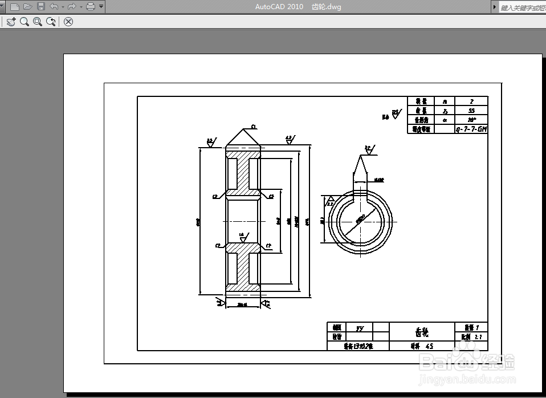Image resolution: width=546 pixels, height=398 pixels.
Task: Select the Zoom Window tool
Action: 38,22
